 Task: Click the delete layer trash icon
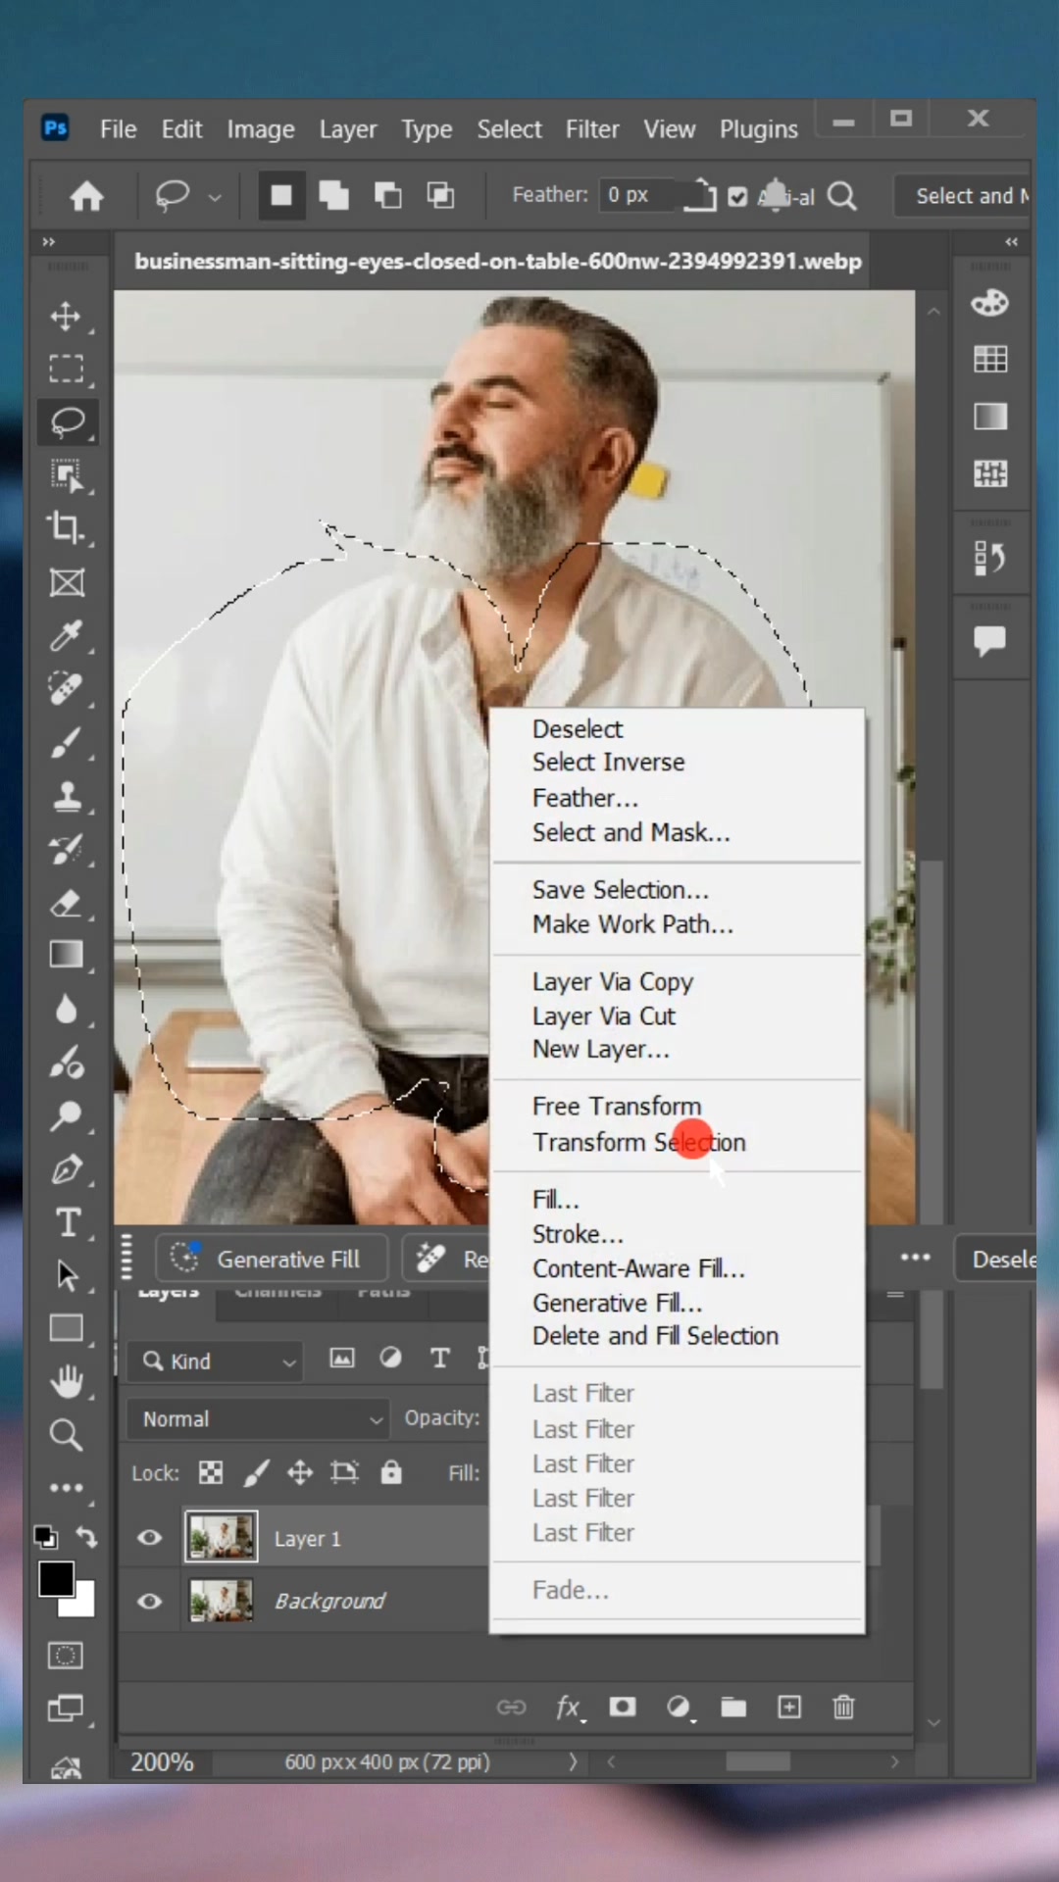click(843, 1708)
